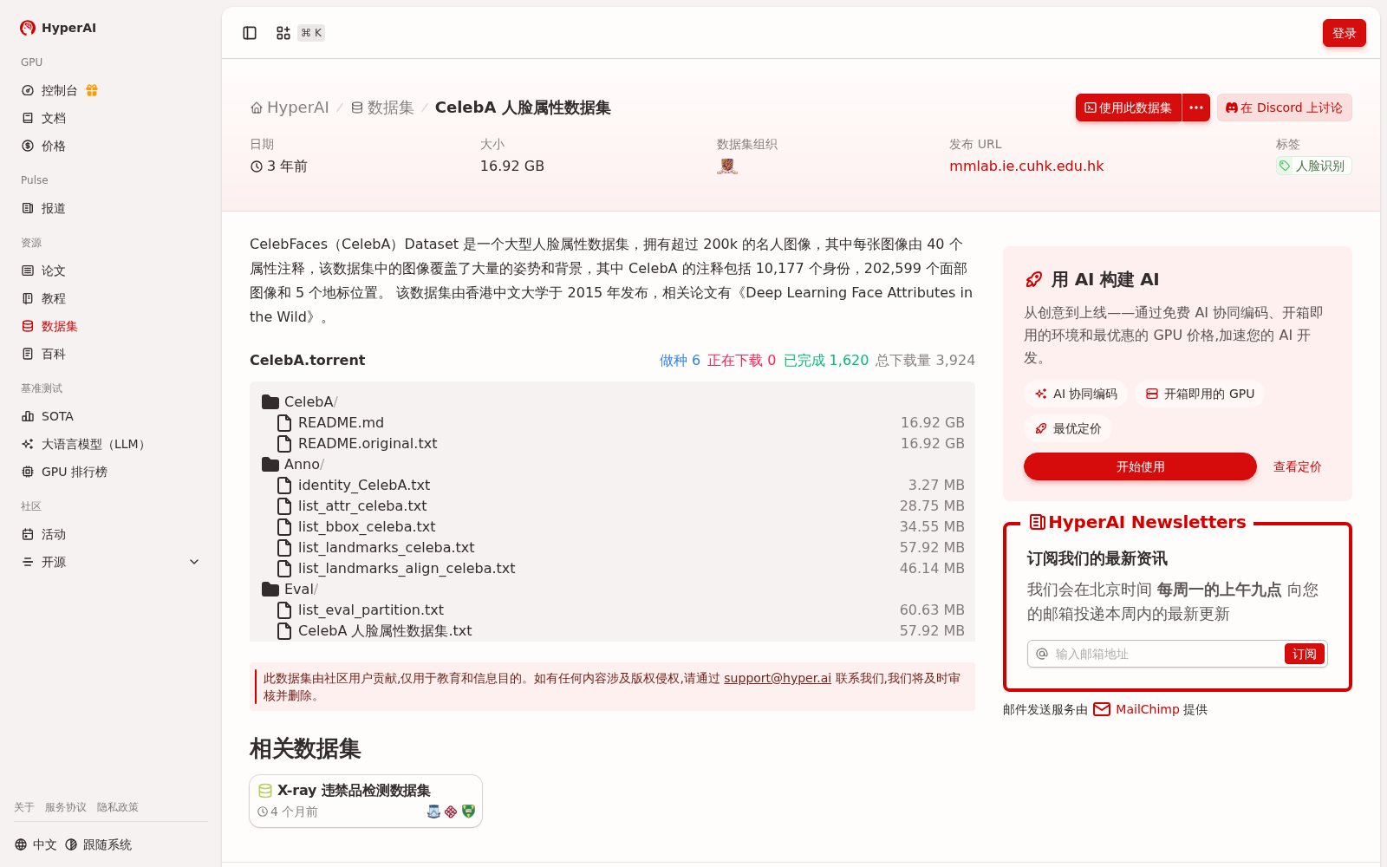Select list_eval_partition.txt file
Image resolution: width=1387 pixels, height=867 pixels.
tap(612, 610)
